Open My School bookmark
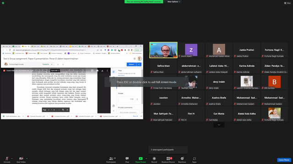The width and height of the screenshot is (293, 164). click(x=72, y=53)
